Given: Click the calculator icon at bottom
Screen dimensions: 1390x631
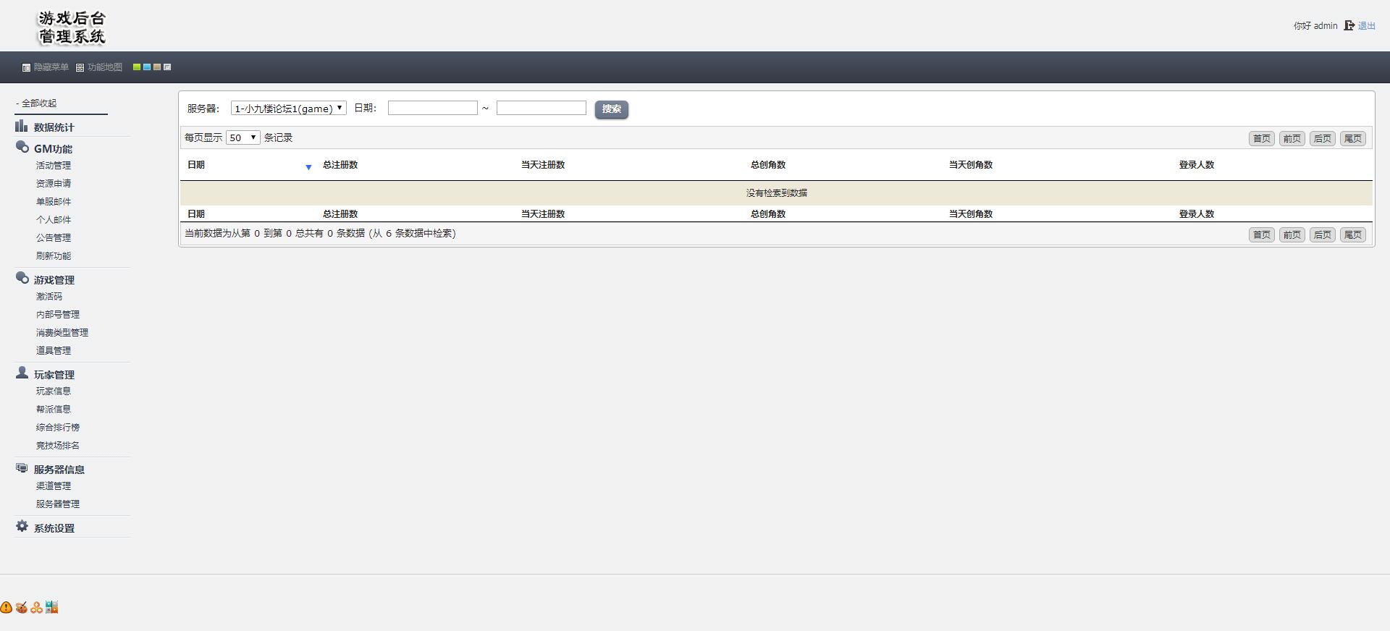Looking at the screenshot, I should click(51, 608).
